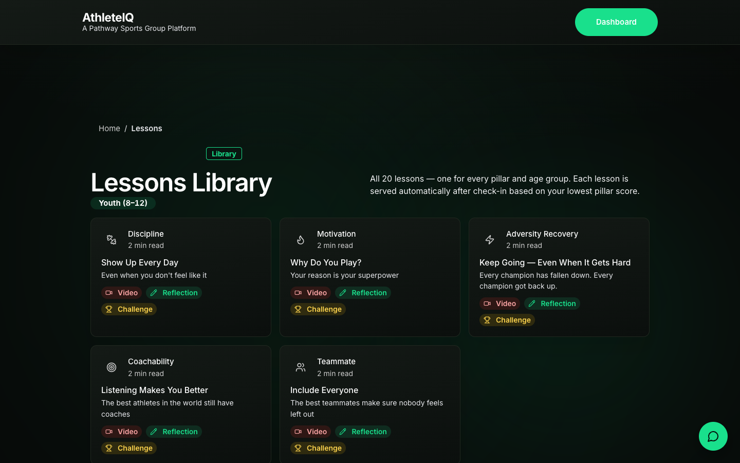
Task: Click the Motivation pillar label
Action: [337, 234]
